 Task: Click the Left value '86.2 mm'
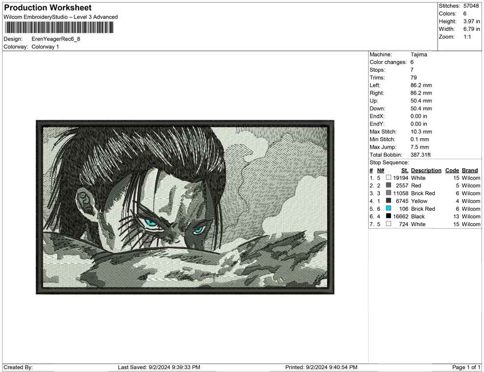point(421,85)
